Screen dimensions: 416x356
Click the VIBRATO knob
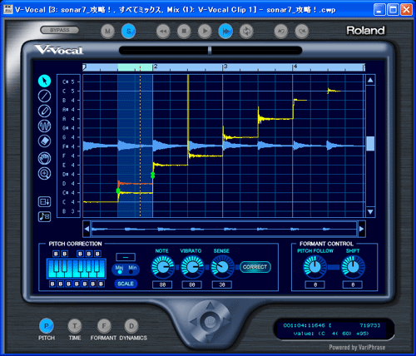(x=192, y=267)
